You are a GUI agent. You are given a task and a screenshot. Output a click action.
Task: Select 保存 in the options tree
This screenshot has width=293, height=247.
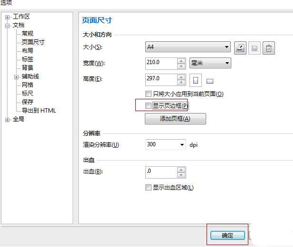pyautogui.click(x=28, y=102)
